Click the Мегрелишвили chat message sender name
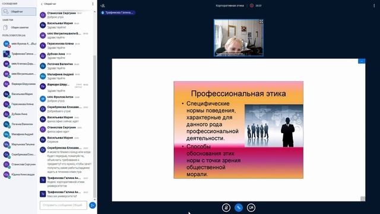The width and height of the screenshot is (380, 214). click(64, 33)
